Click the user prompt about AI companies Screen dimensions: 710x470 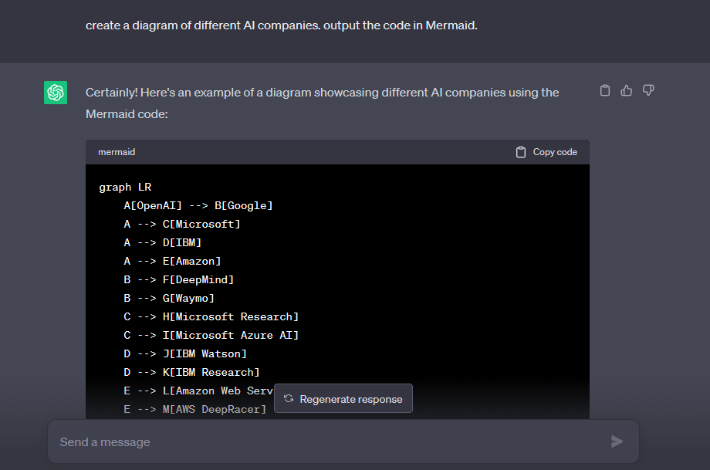282,25
